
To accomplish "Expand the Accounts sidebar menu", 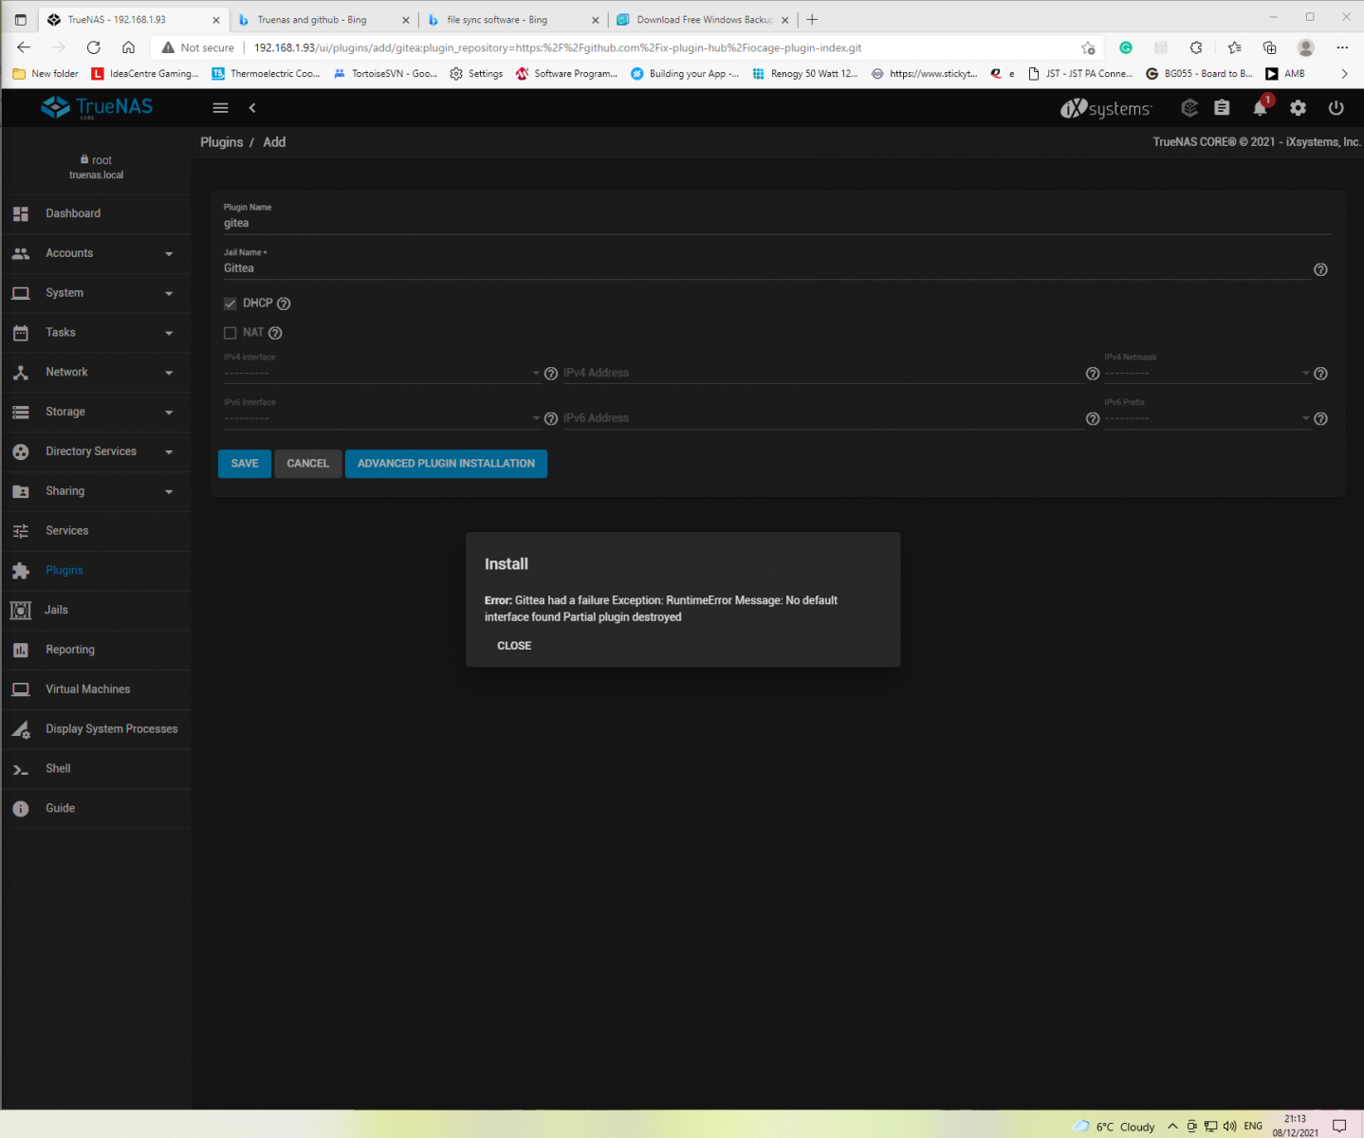I will coord(95,253).
